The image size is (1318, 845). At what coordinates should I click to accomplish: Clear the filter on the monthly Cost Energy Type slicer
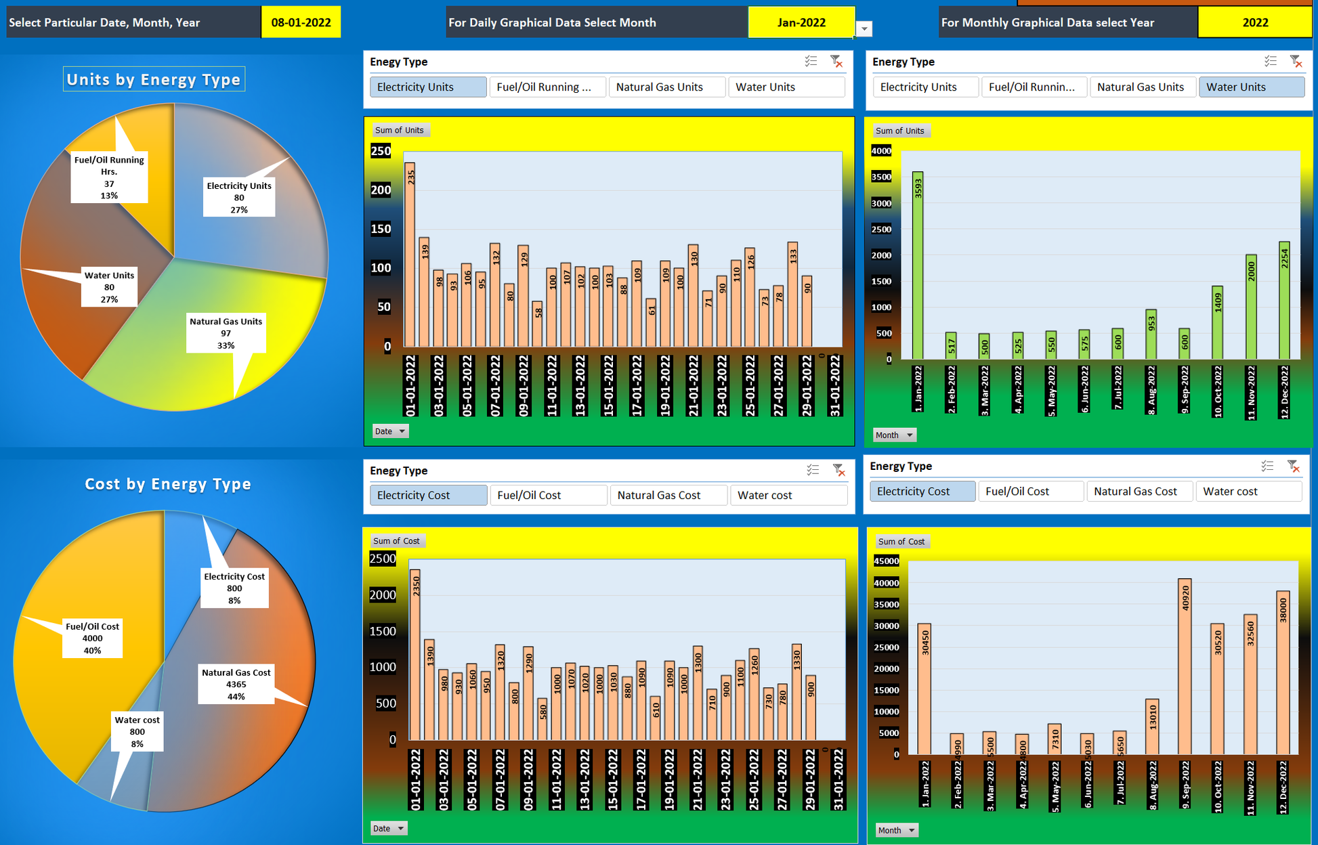point(1294,466)
